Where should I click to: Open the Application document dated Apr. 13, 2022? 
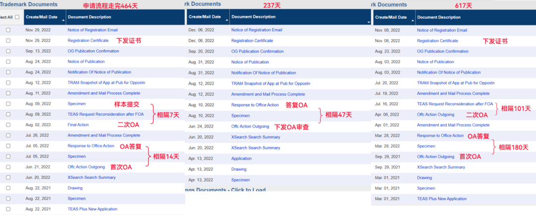point(241,158)
